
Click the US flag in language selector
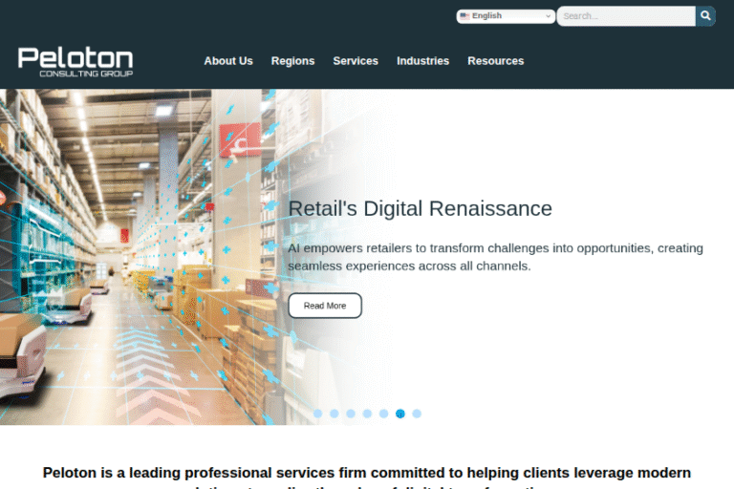click(x=464, y=16)
